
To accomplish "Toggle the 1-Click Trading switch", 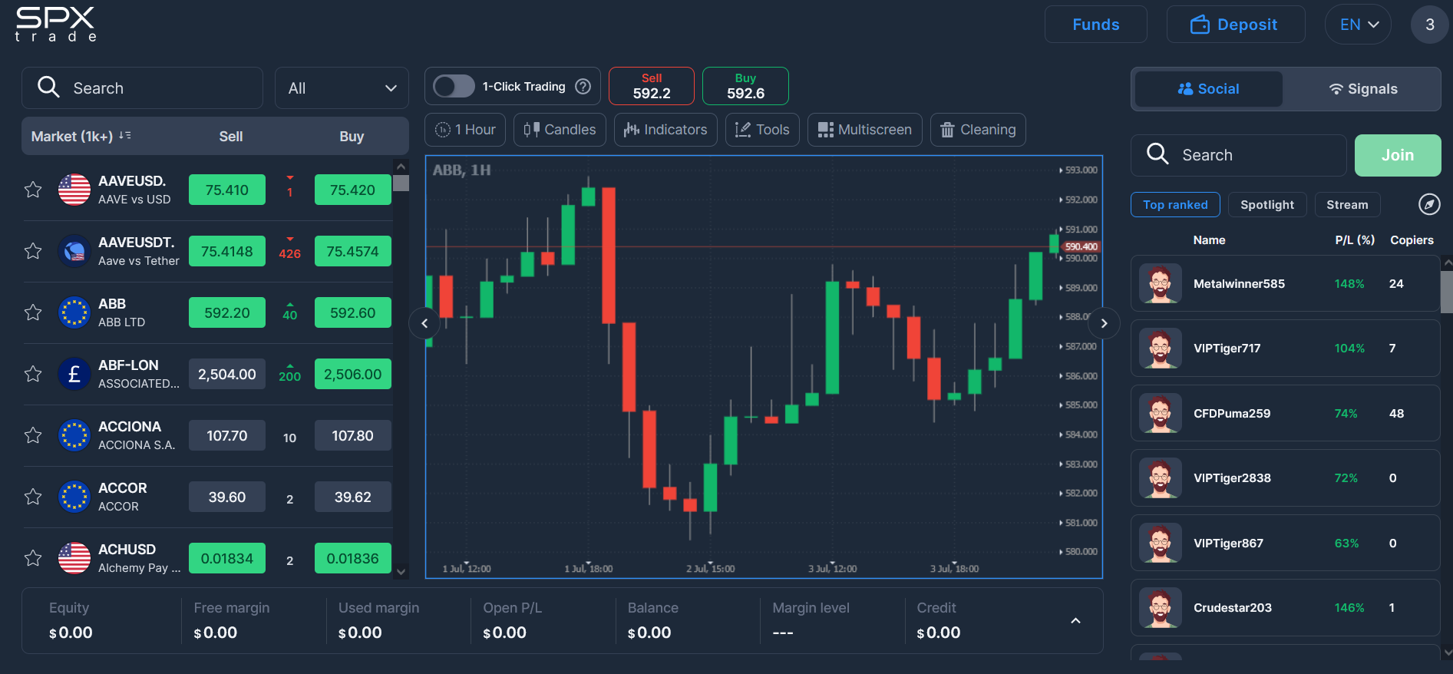I will point(454,86).
